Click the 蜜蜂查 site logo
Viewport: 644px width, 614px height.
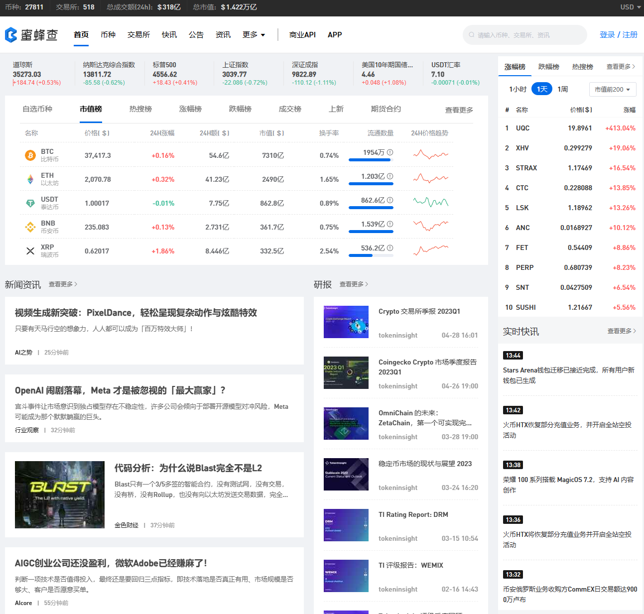click(31, 35)
